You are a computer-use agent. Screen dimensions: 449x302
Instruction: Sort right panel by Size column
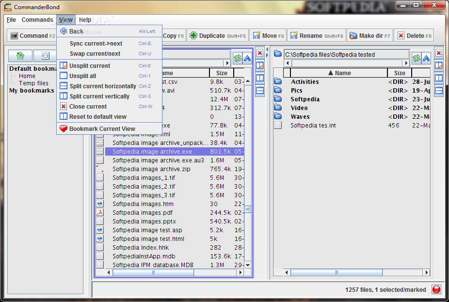(x=400, y=73)
